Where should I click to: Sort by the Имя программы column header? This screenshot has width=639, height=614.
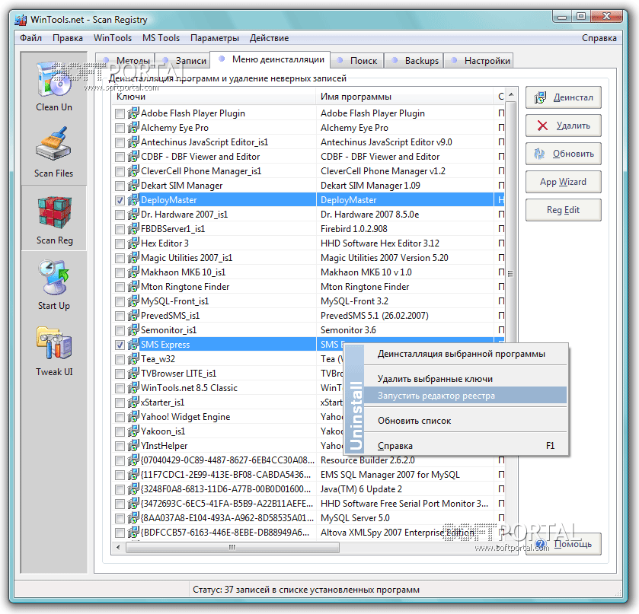[x=404, y=97]
